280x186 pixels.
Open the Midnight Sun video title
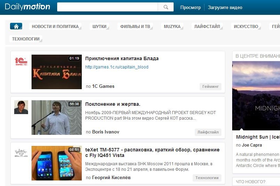point(258,137)
